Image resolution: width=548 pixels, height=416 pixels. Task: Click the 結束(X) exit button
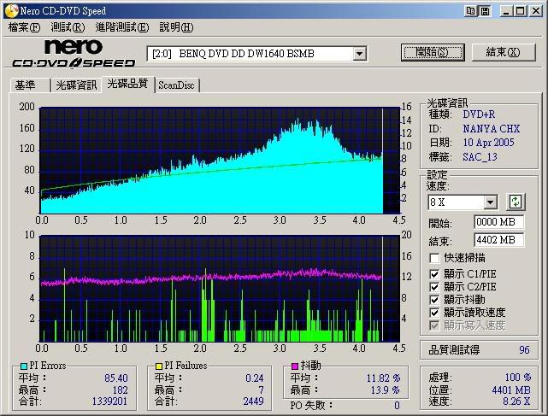504,52
